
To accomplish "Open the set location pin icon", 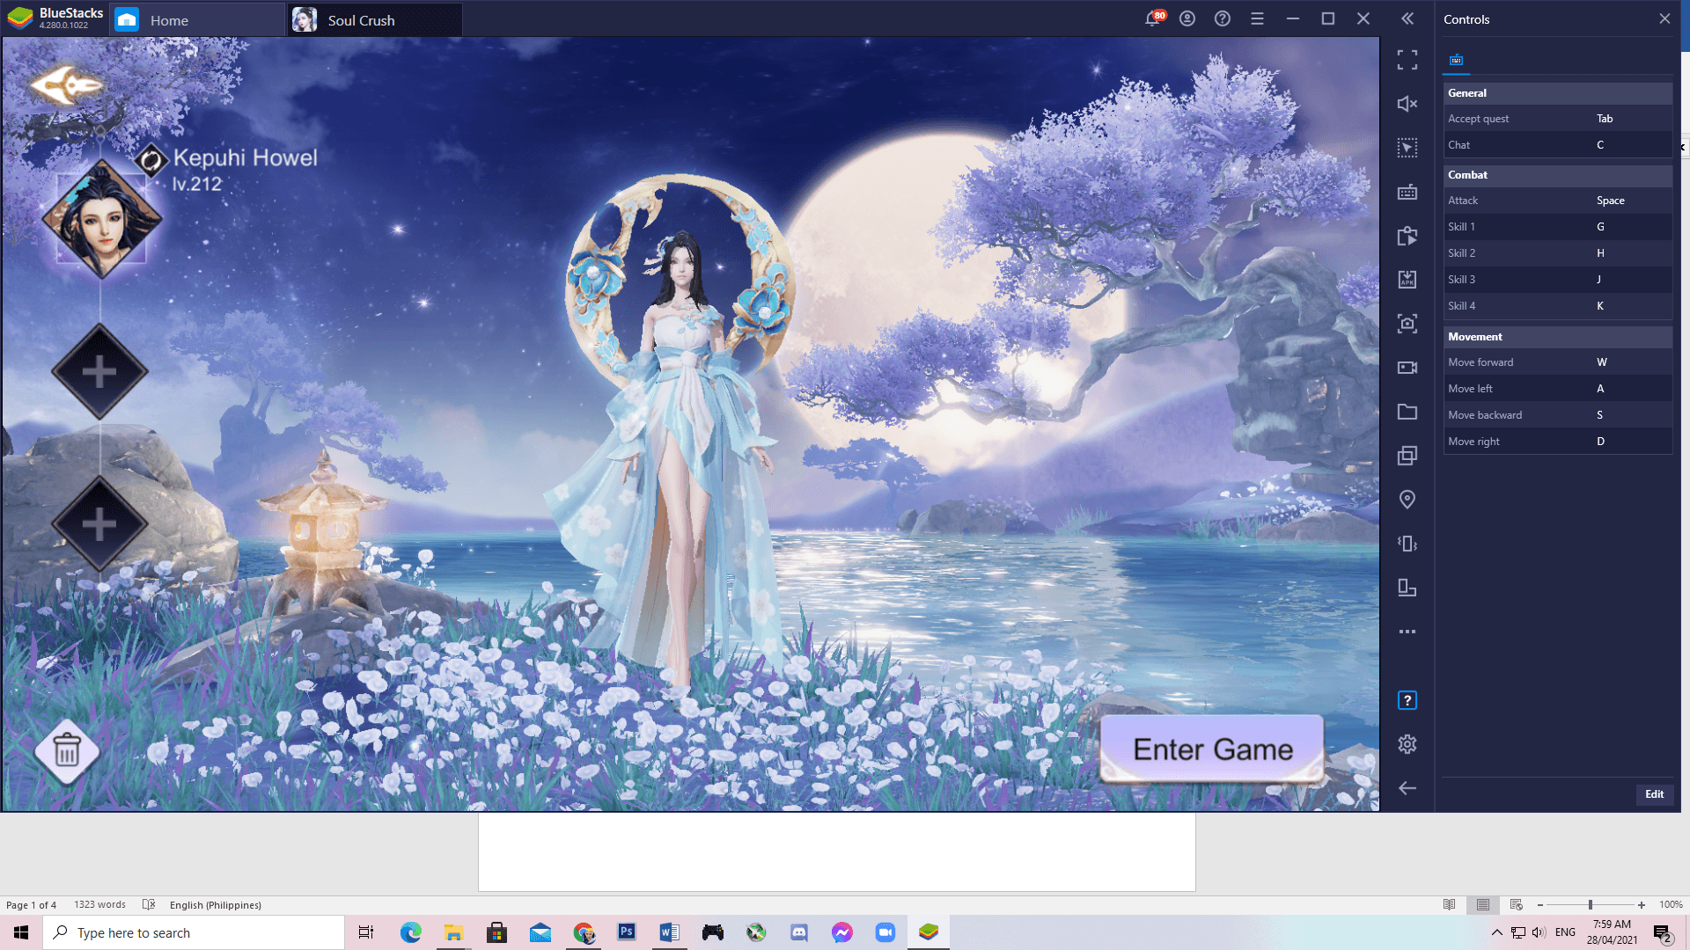I will click(1407, 500).
